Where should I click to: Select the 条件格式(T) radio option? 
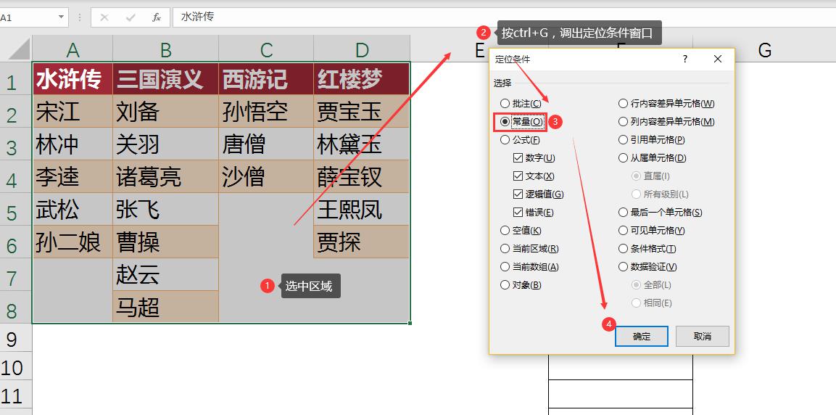click(647, 249)
